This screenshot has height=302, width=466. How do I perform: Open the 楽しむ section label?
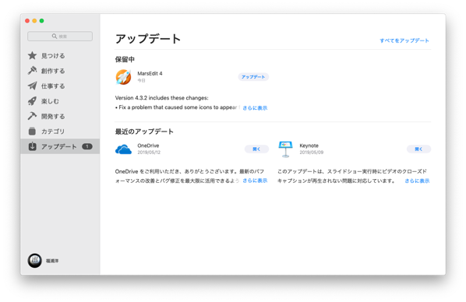[x=50, y=101]
